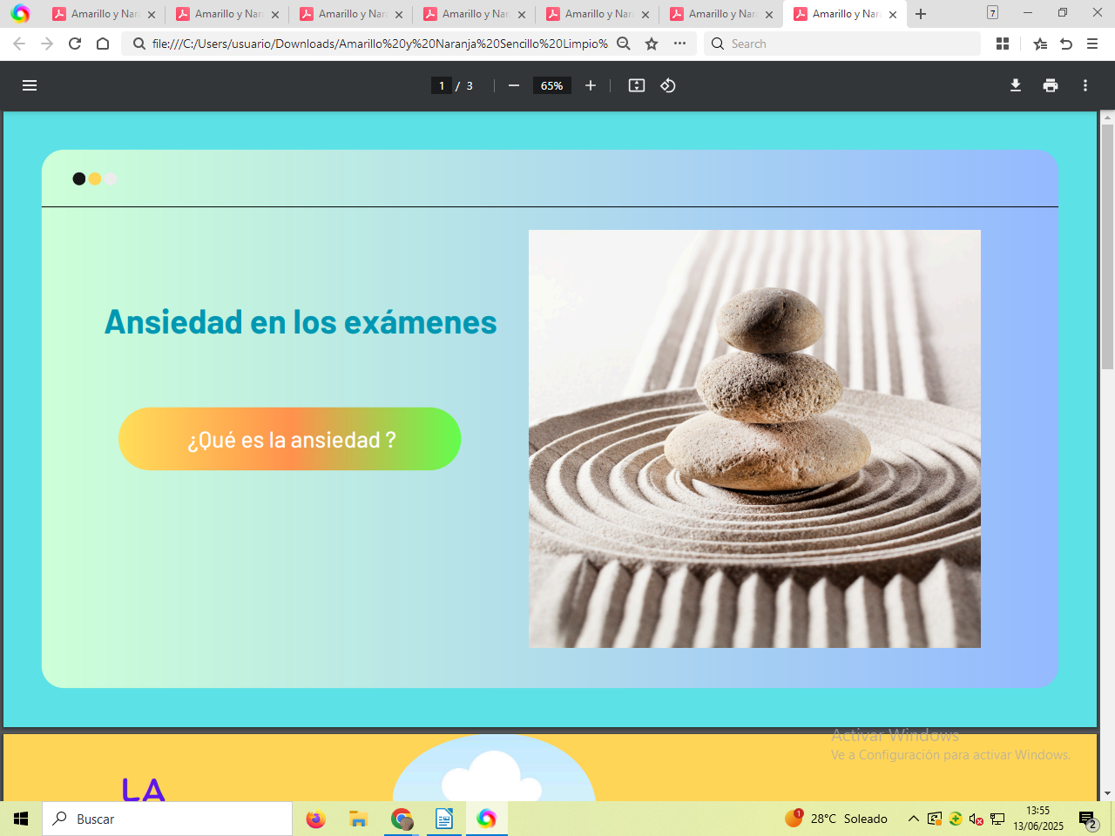Rotate the PDF counterclockwise

pyautogui.click(x=668, y=85)
